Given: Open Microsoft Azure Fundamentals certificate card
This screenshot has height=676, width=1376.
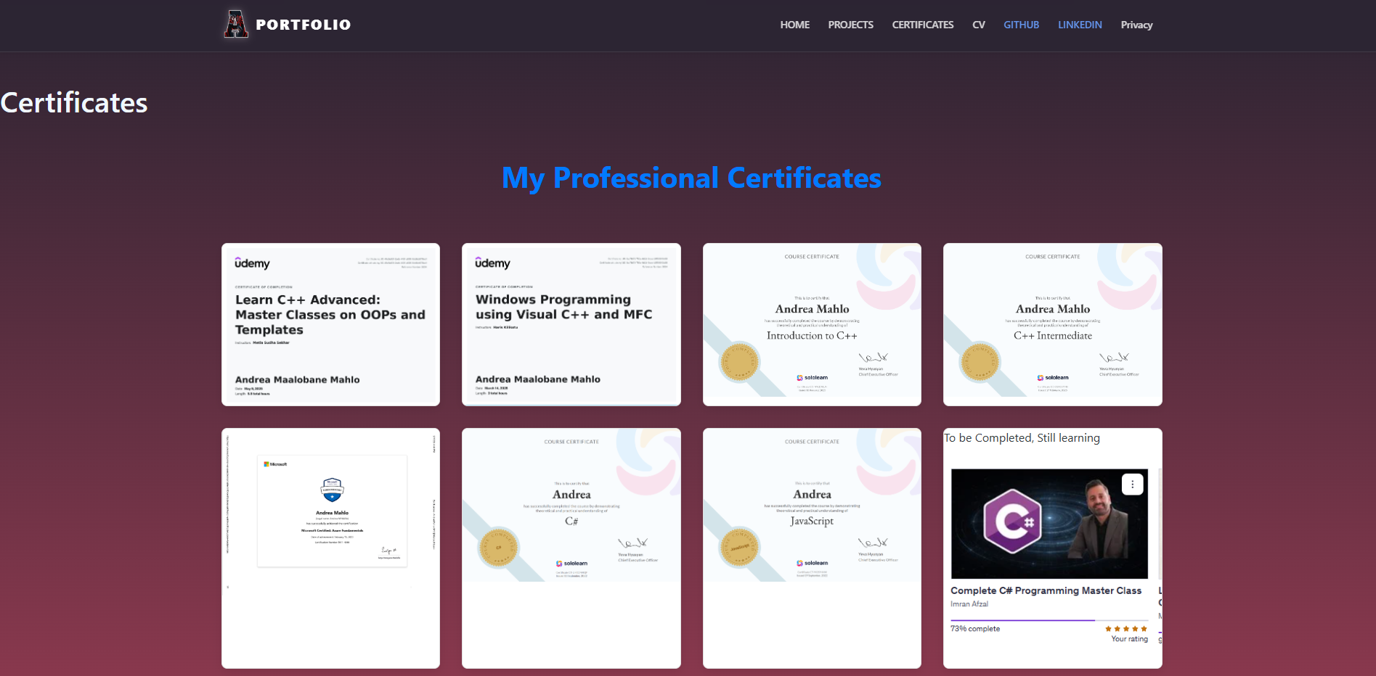Looking at the screenshot, I should [x=330, y=548].
